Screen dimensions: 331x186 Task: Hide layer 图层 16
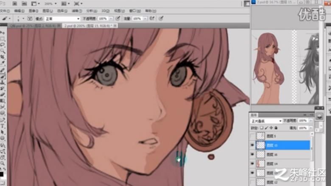click(252, 154)
